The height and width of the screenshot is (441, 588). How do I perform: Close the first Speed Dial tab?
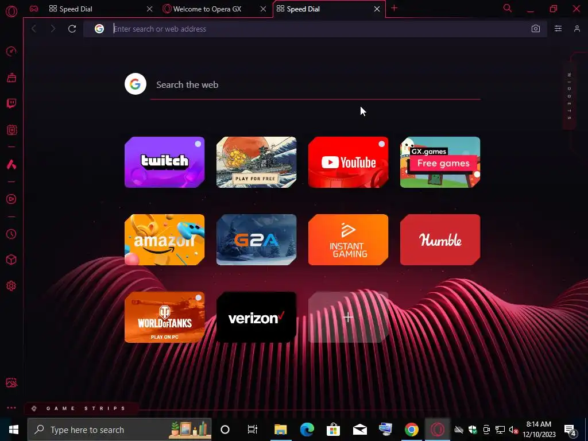(x=150, y=9)
